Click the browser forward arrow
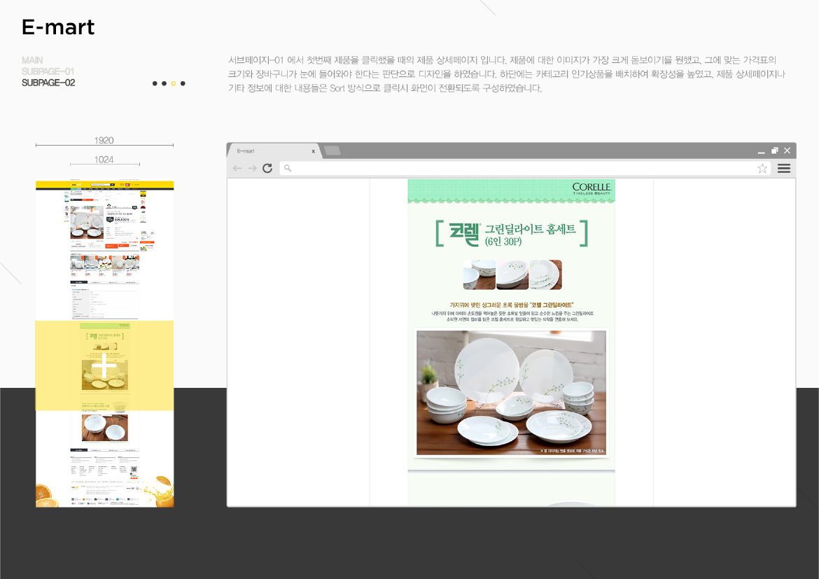 252,168
